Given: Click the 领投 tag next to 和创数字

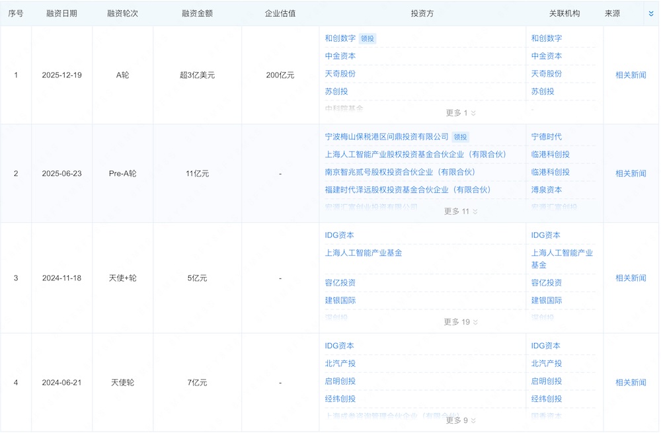Looking at the screenshot, I should (x=367, y=38).
